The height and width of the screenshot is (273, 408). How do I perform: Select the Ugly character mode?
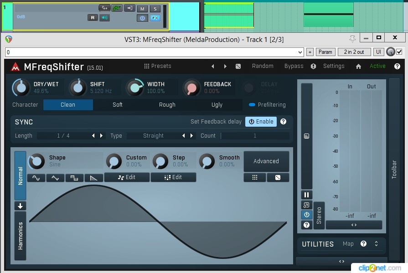coord(217,105)
